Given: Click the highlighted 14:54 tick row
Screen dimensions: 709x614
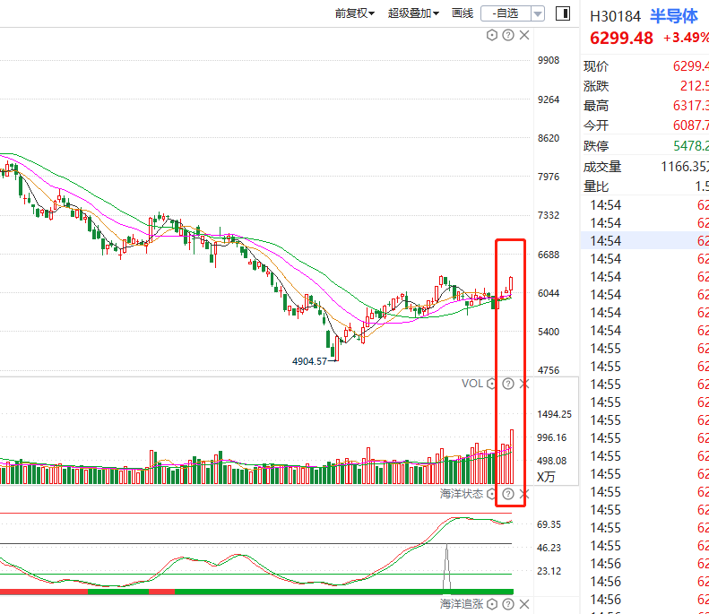Looking at the screenshot, I should coord(644,240).
